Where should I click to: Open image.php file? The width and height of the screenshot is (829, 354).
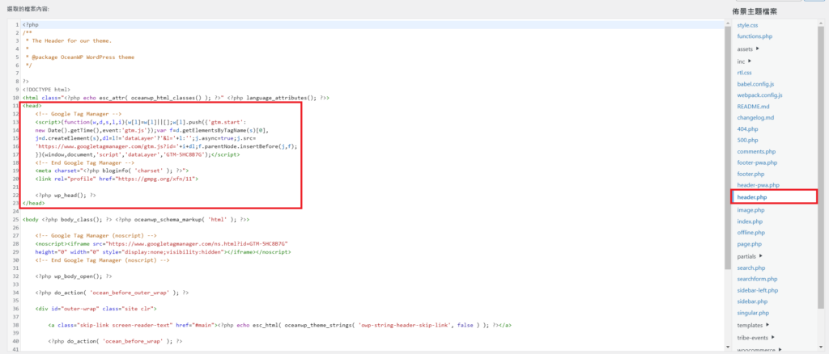tap(750, 210)
